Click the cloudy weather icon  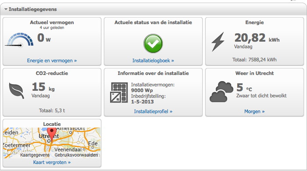[x=221, y=92]
